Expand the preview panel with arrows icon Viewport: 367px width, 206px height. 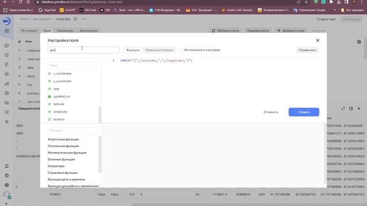click(343, 108)
